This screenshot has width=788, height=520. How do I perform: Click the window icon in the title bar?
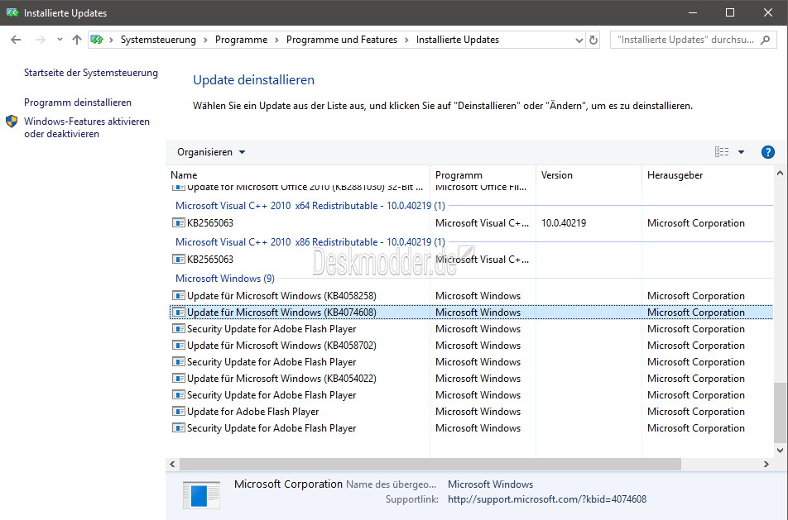[12, 12]
